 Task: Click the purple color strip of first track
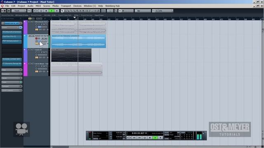point(26,28)
